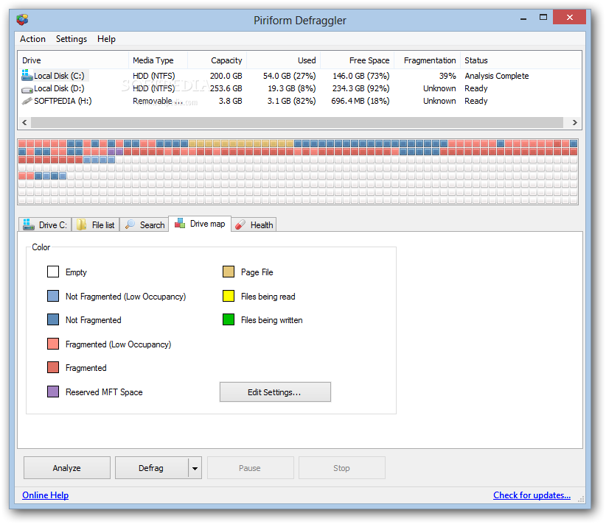The width and height of the screenshot is (606, 524).
Task: Select the Local Disk (D:) drive icon
Action: pyautogui.click(x=27, y=89)
